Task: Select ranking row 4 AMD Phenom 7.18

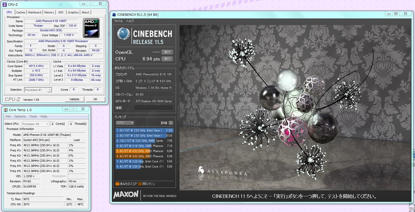Action: point(144,146)
